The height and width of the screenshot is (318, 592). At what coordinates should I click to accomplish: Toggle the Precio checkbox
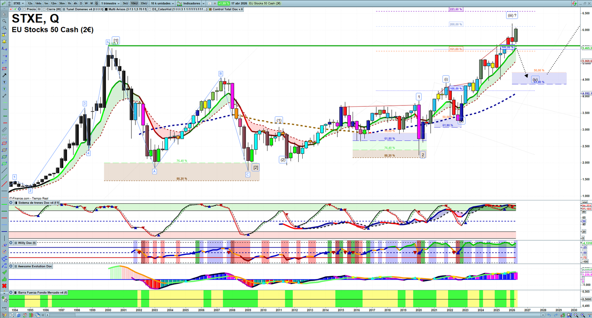coord(25,9)
